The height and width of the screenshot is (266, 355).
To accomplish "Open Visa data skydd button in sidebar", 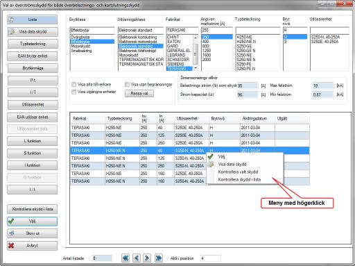I will click(33, 32).
